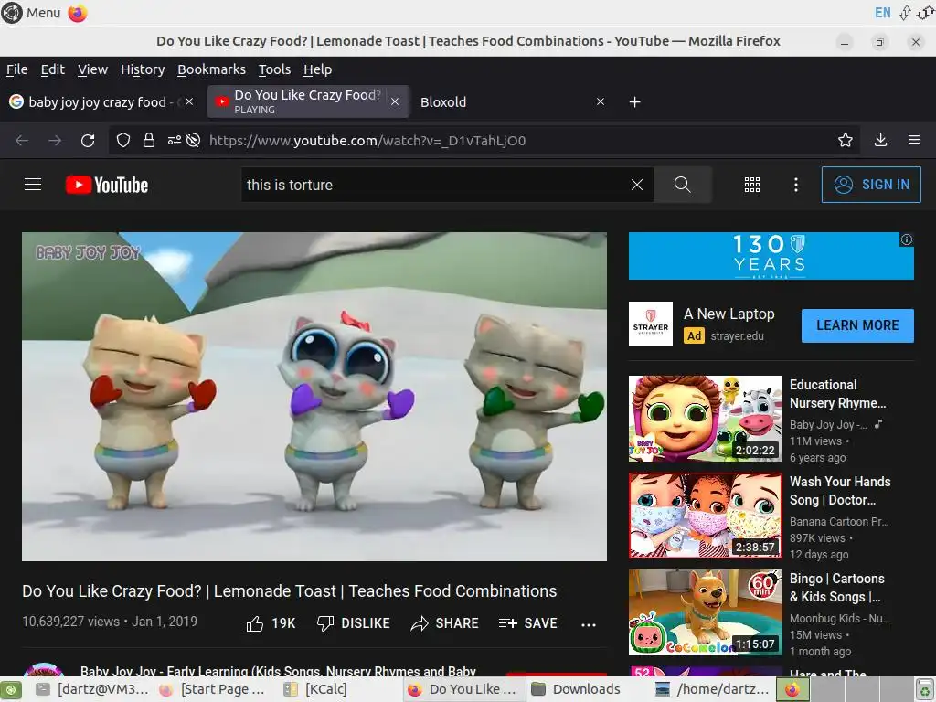Click the 'Wash Your Hands Song' title
This screenshot has height=702, width=936.
click(x=840, y=491)
